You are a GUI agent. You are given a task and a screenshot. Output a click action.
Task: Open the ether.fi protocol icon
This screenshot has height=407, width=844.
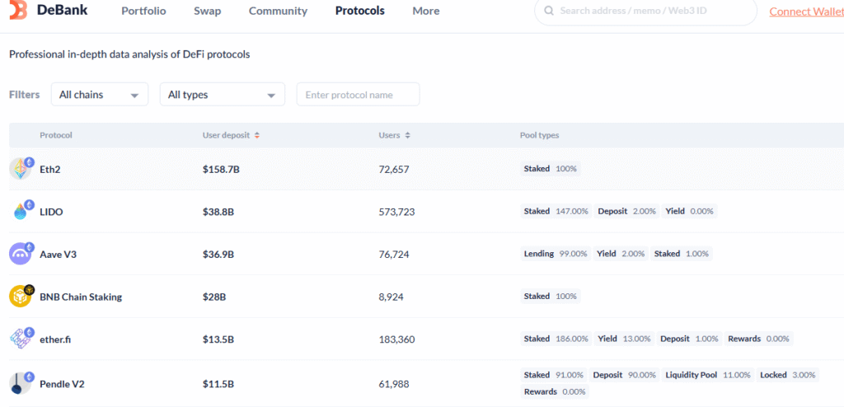click(x=21, y=339)
